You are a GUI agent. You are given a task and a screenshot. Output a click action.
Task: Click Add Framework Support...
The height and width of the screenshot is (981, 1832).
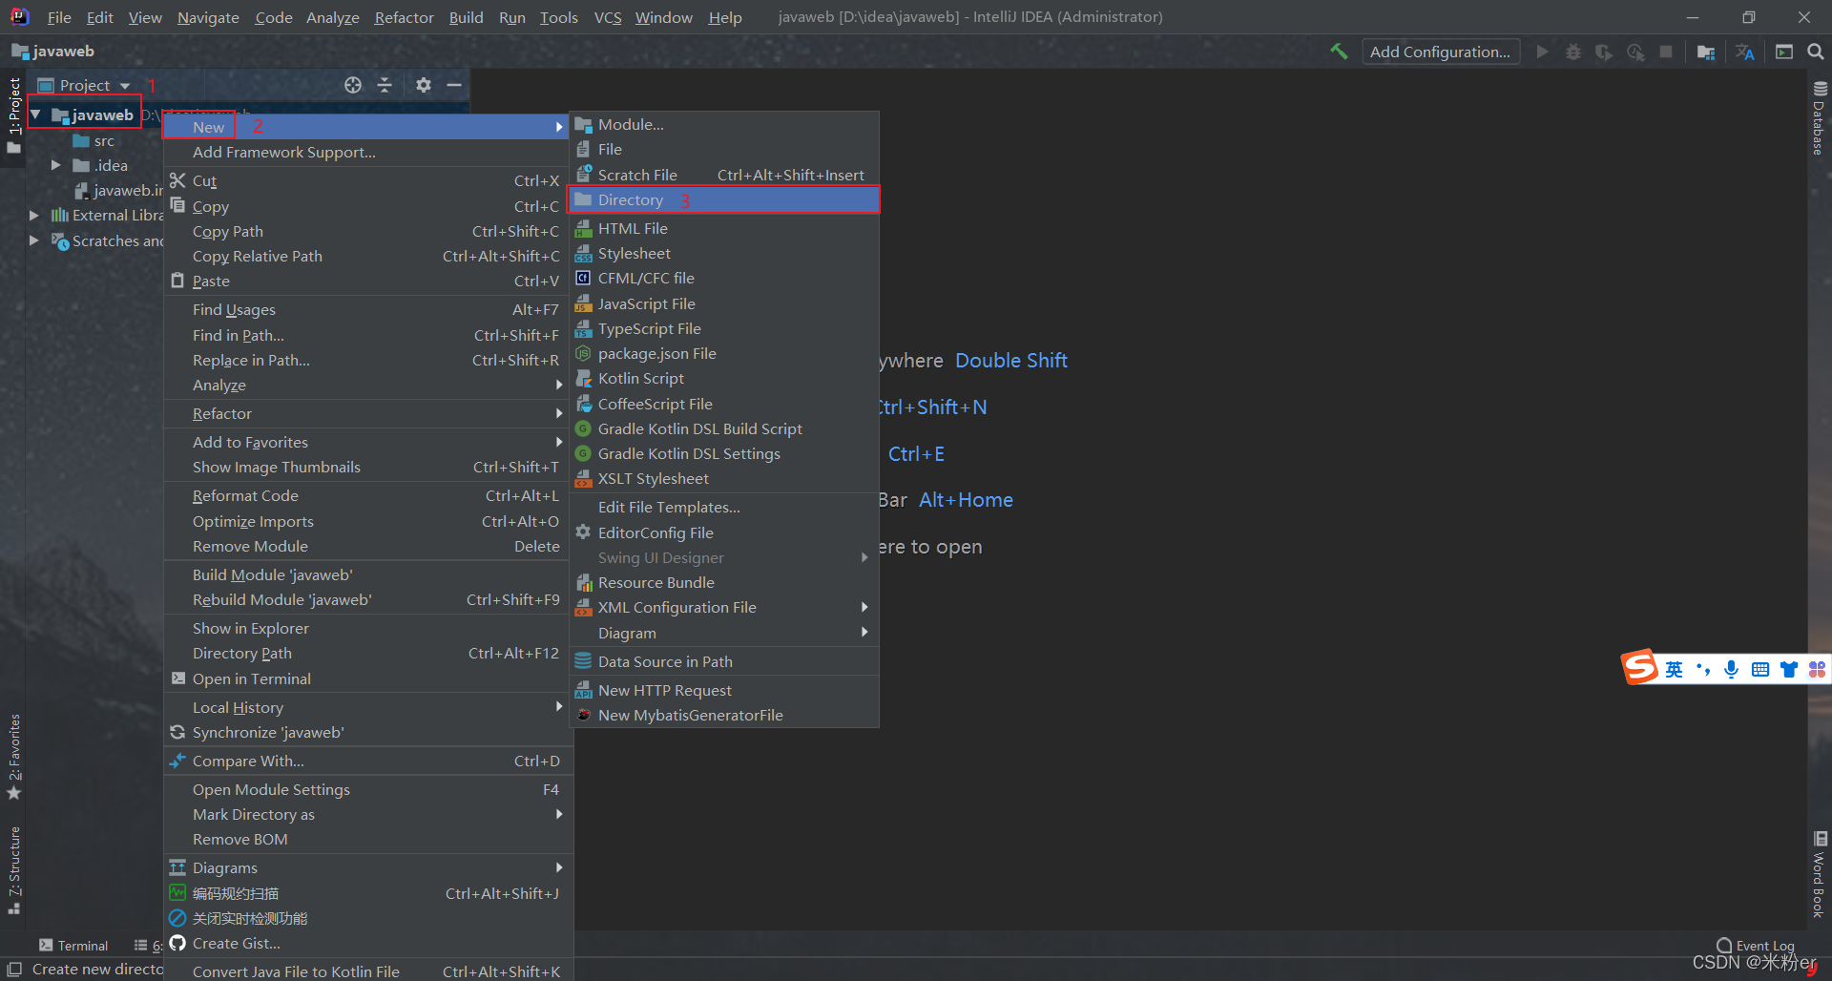click(368, 152)
